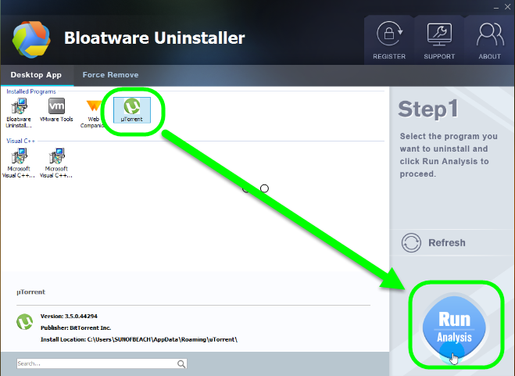This screenshot has width=515, height=376.
Task: Switch to Force Remove tab
Action: click(x=110, y=75)
